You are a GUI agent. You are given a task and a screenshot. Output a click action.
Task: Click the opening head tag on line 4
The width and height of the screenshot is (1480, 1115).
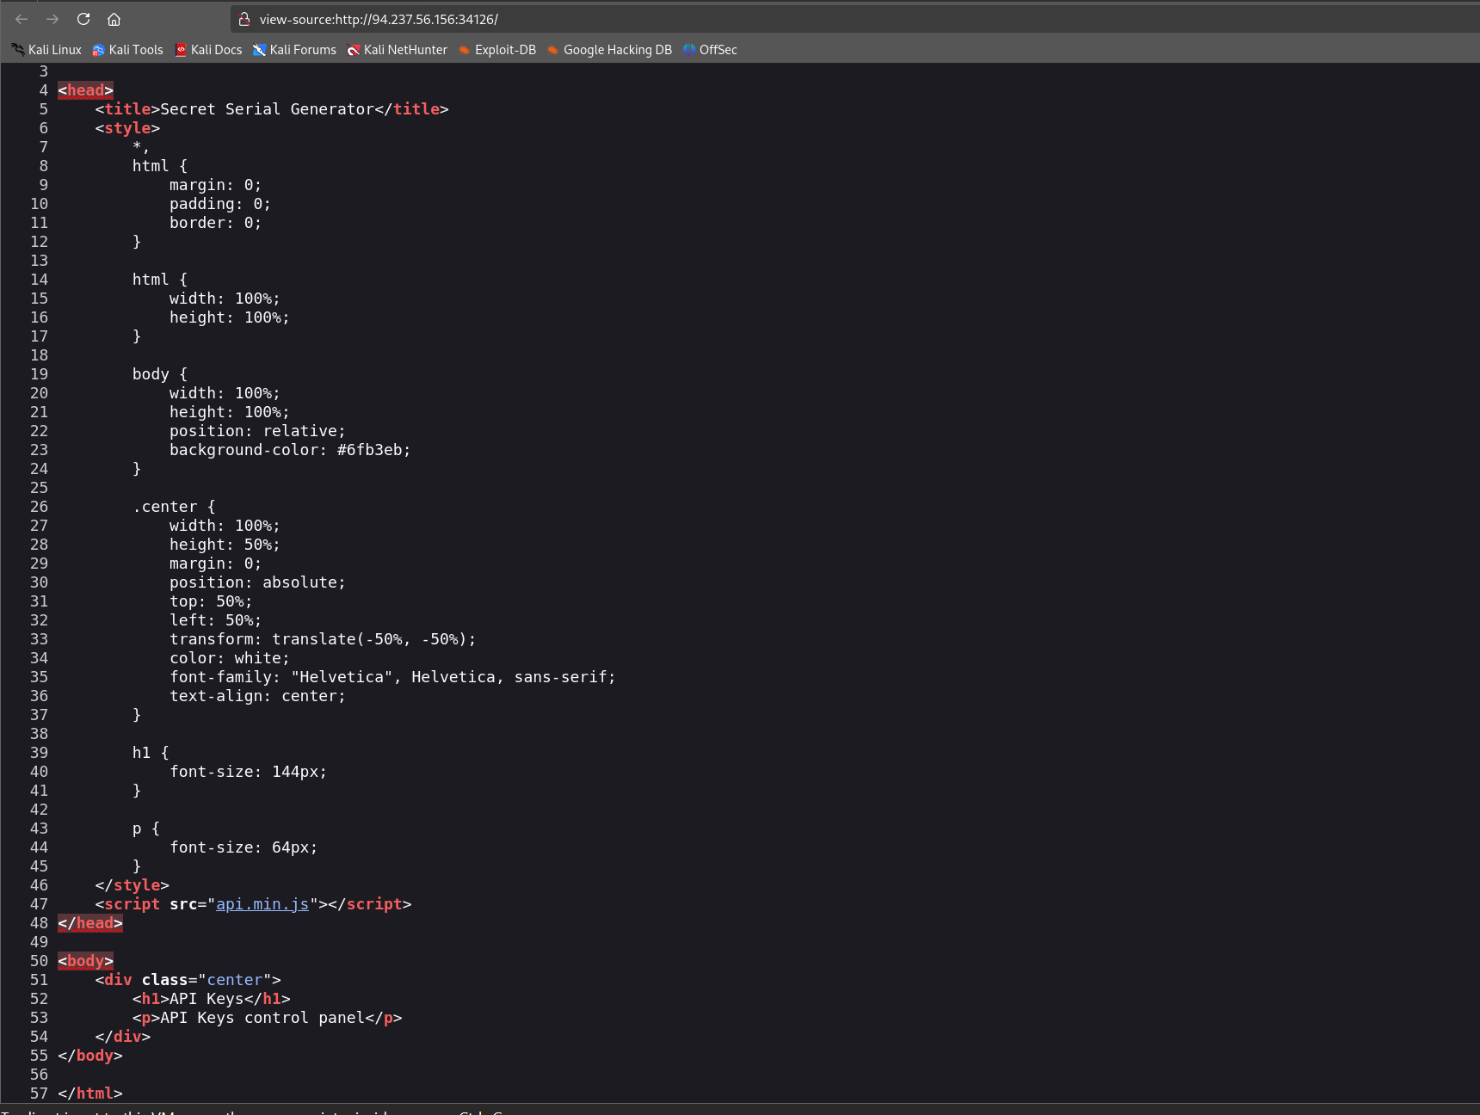(86, 90)
